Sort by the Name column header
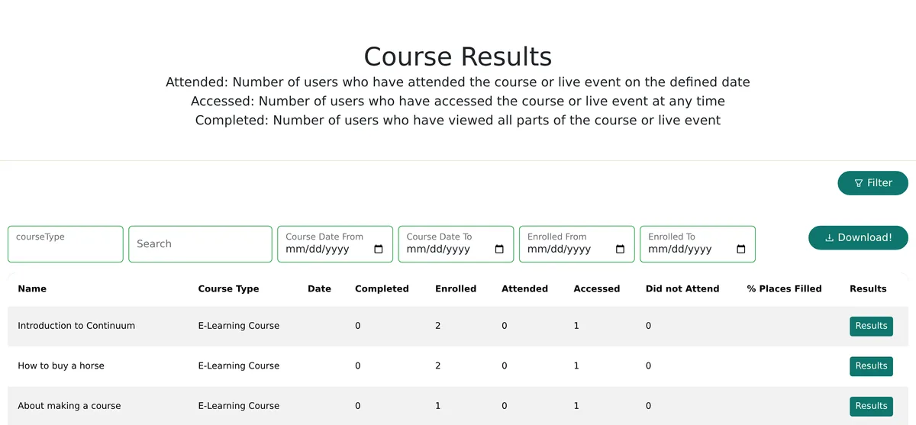This screenshot has height=425, width=916. point(32,289)
